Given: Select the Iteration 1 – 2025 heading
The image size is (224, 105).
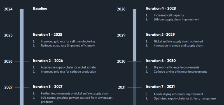Looking at the screenshot, I should (x=47, y=35).
